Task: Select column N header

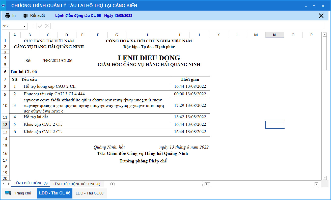Action: click(274, 35)
